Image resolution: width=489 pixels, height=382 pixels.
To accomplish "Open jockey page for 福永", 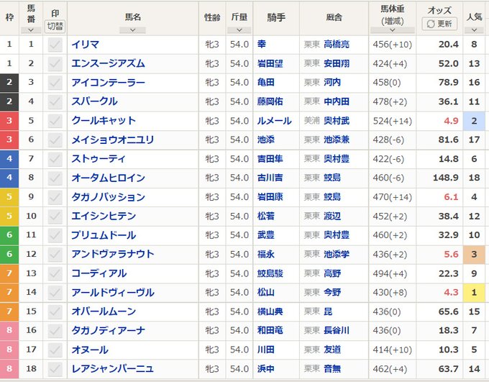I will (265, 254).
